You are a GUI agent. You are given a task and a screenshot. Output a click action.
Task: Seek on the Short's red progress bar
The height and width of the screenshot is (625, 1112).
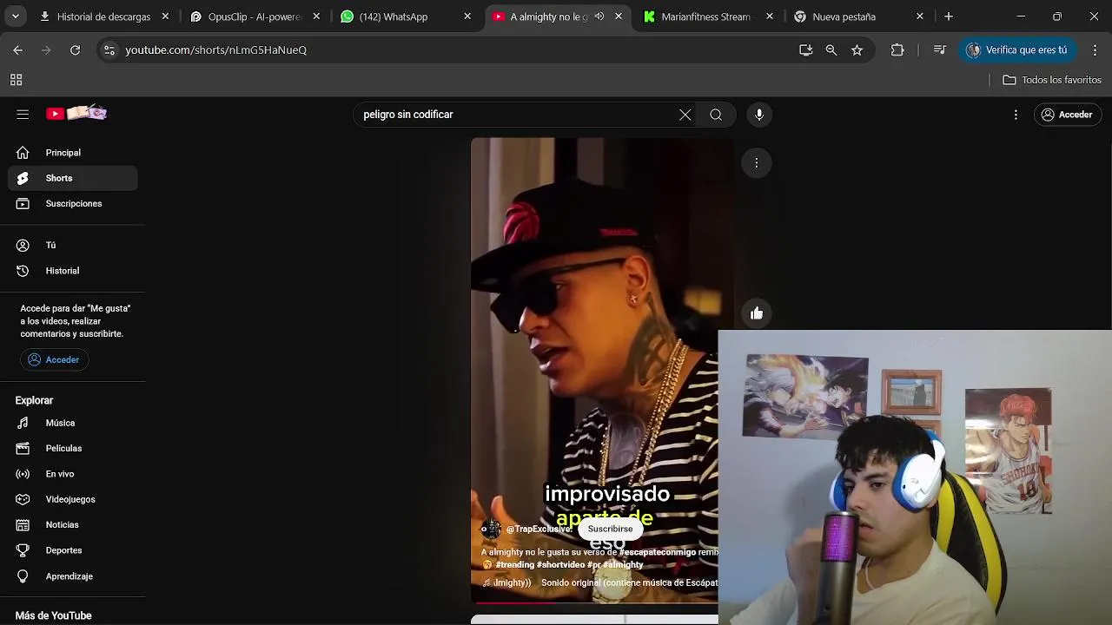point(594,602)
